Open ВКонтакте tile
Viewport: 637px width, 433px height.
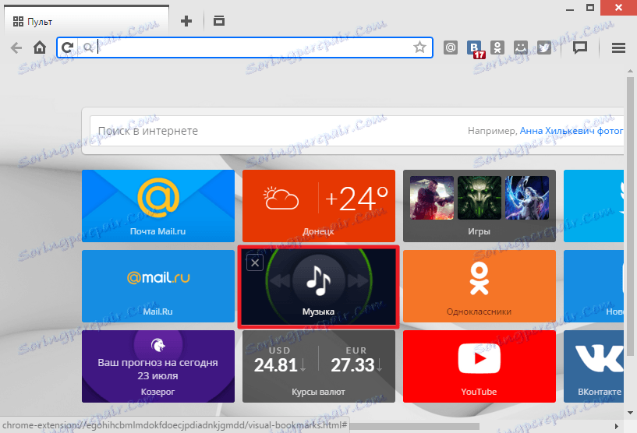coord(593,367)
